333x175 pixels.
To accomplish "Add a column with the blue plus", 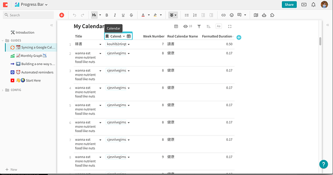I will click(239, 37).
